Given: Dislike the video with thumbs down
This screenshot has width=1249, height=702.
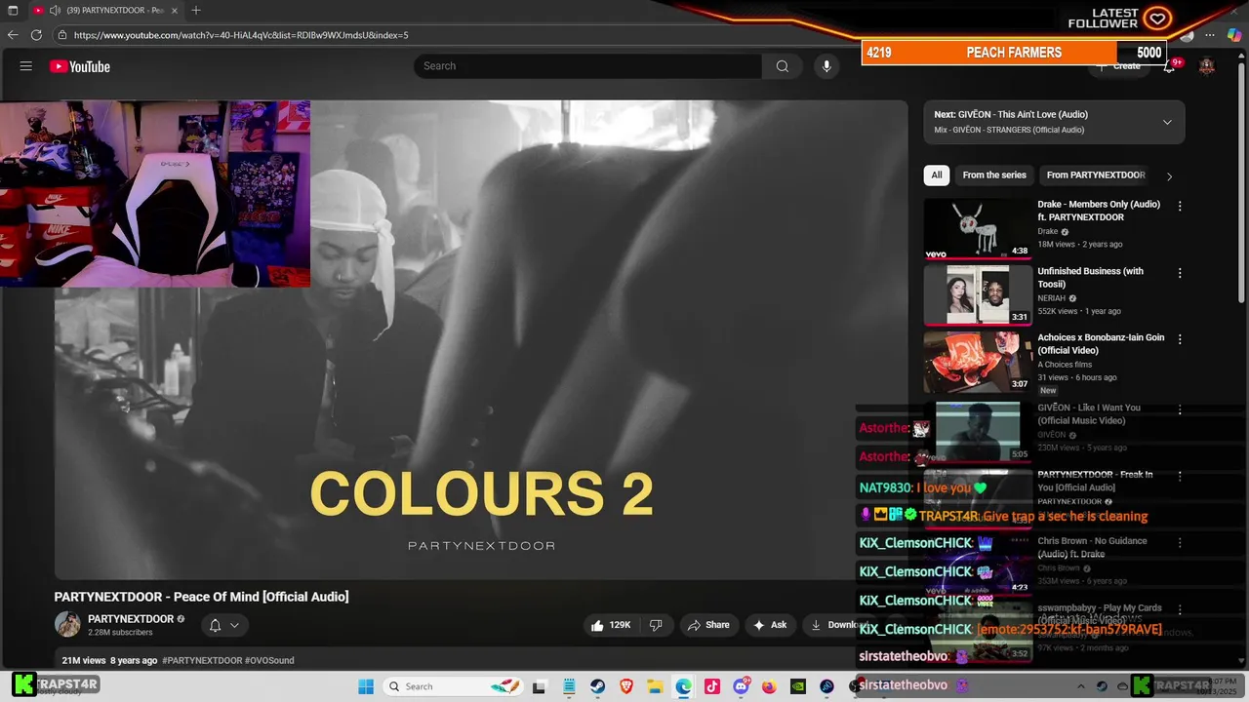Looking at the screenshot, I should pyautogui.click(x=656, y=625).
